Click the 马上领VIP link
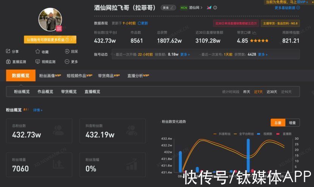 (x=298, y=2)
